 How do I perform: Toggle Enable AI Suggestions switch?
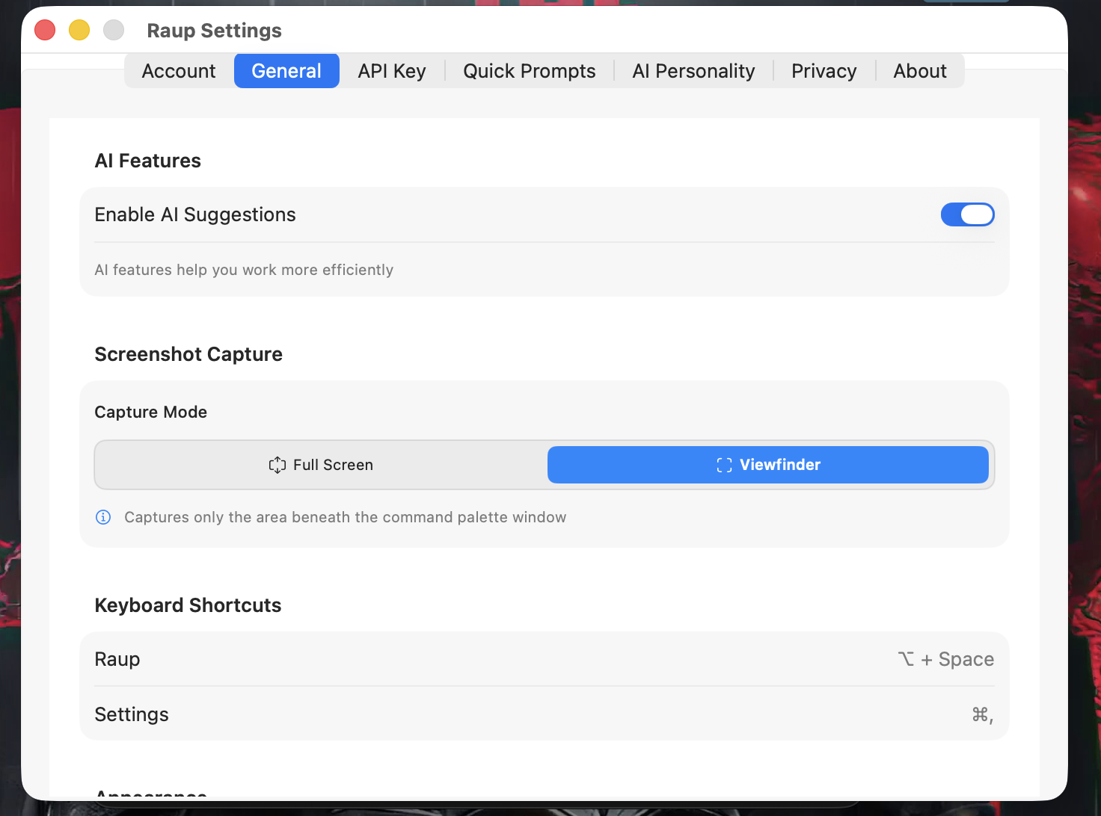pyautogui.click(x=967, y=214)
